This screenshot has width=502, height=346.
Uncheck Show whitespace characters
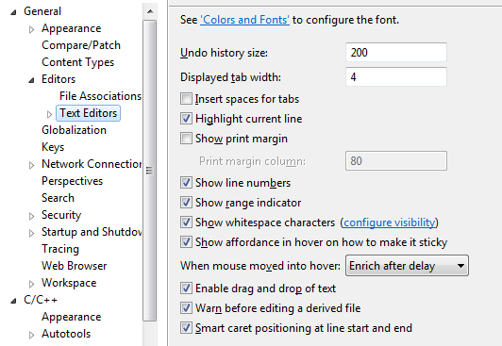point(186,222)
